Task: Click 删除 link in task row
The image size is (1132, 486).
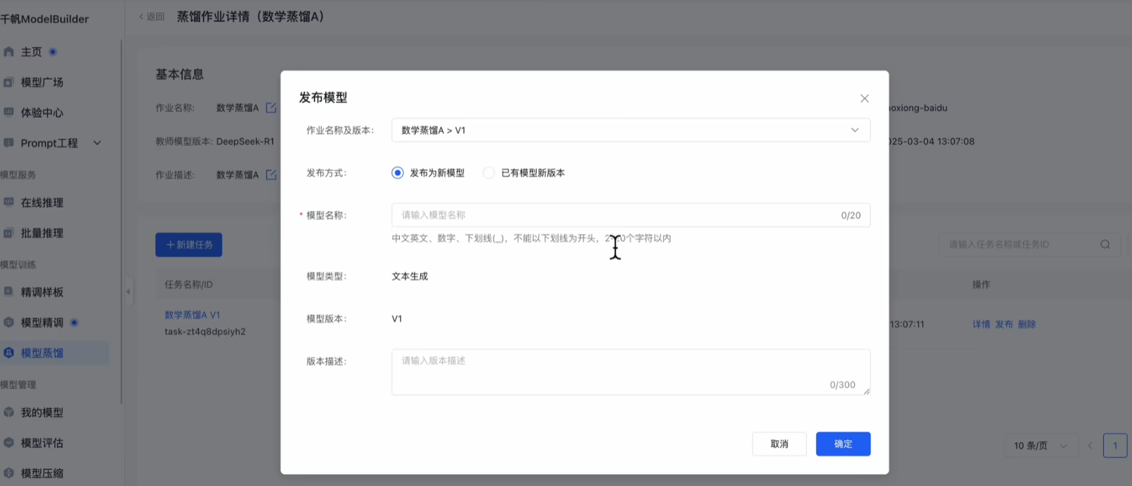Action: click(x=1027, y=324)
